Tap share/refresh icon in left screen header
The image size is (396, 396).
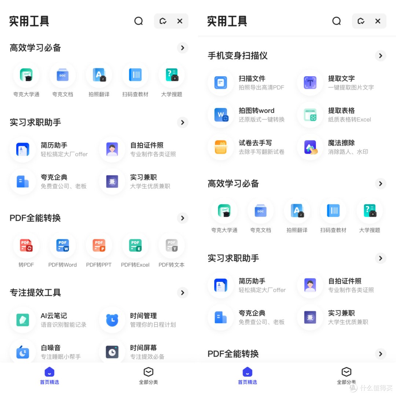point(163,21)
